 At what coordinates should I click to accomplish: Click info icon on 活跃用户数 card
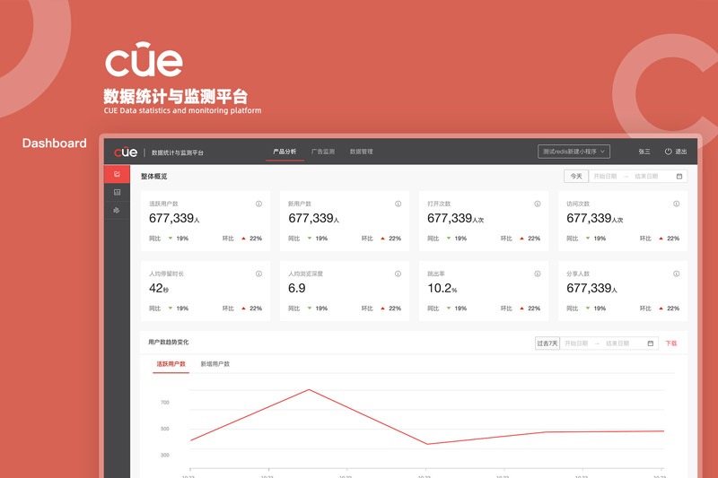(x=258, y=204)
